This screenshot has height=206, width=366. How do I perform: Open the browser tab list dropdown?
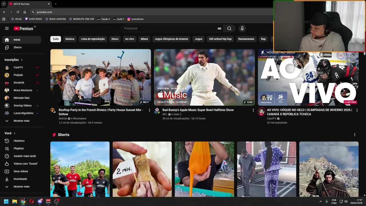(x=4, y=4)
